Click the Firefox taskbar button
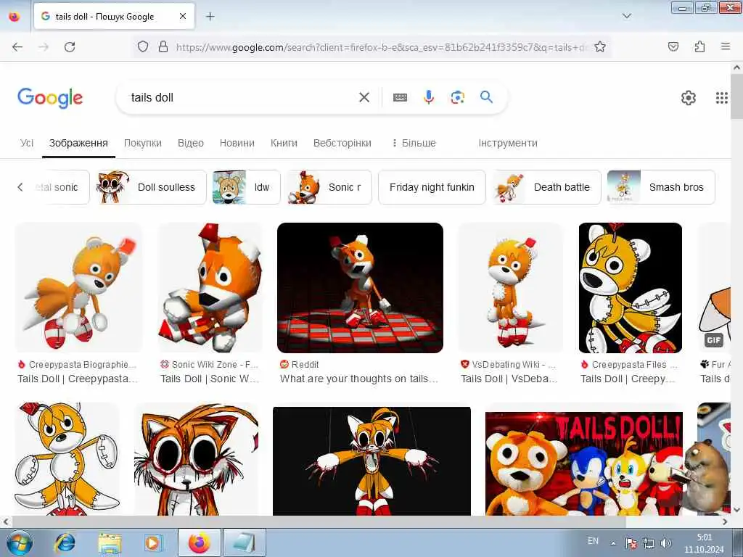This screenshot has width=743, height=557. tap(200, 542)
